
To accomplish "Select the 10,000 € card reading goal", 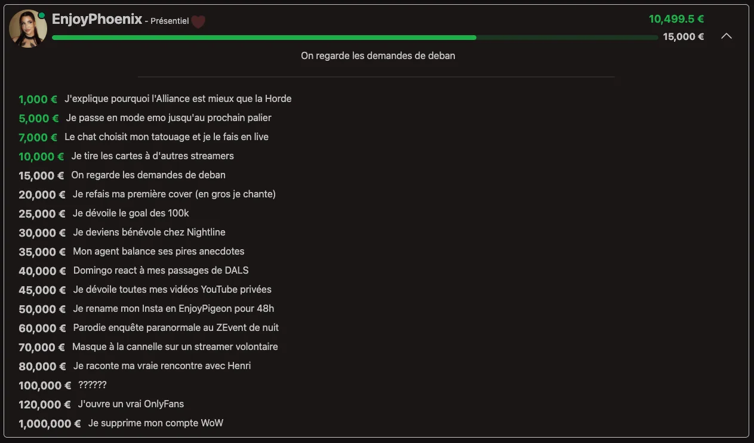I will click(x=127, y=156).
